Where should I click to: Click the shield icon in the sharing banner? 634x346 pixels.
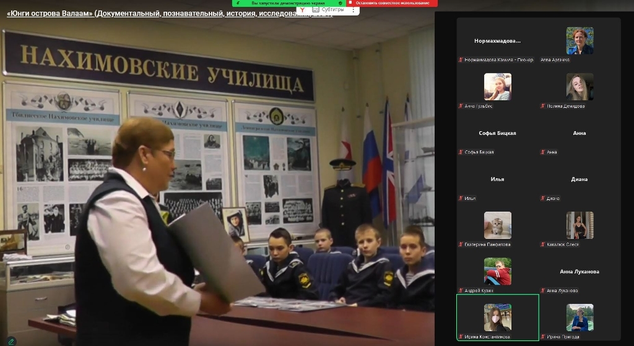coord(340,3)
